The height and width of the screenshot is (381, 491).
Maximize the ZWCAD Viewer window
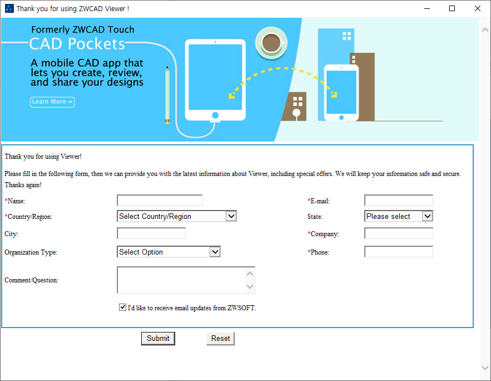click(452, 8)
